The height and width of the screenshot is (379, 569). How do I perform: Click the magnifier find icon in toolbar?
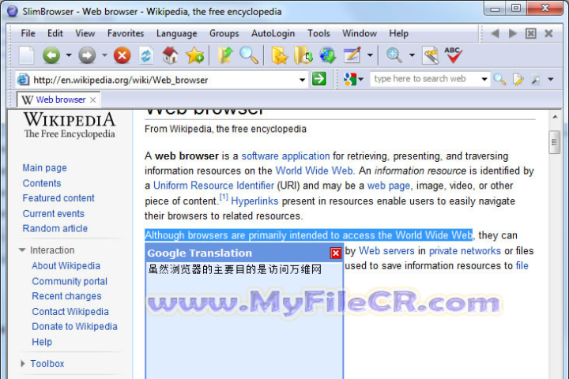click(249, 55)
